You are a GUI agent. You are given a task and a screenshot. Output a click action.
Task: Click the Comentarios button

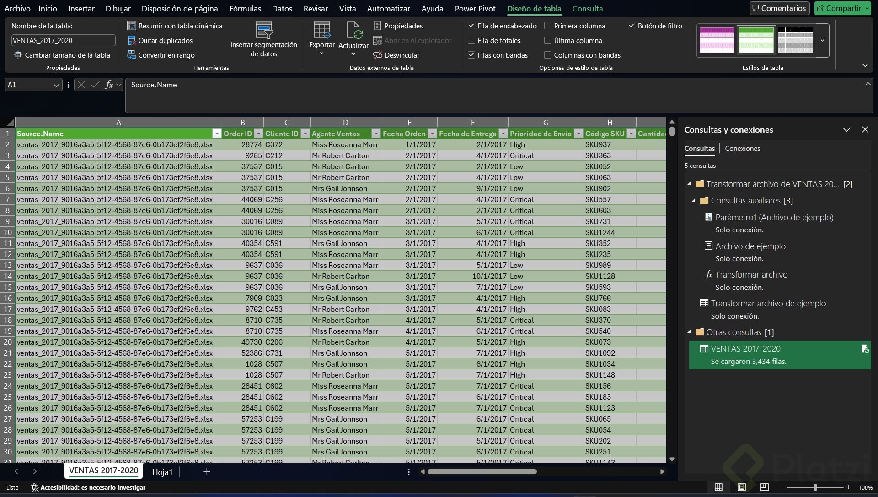[x=779, y=8]
